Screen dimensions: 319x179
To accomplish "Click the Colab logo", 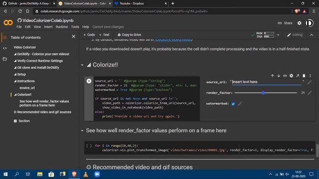I will pyautogui.click(x=8, y=23).
